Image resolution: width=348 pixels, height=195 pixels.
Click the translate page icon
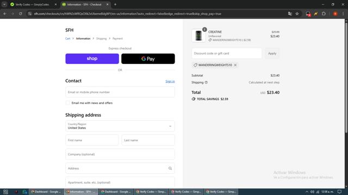click(x=290, y=14)
